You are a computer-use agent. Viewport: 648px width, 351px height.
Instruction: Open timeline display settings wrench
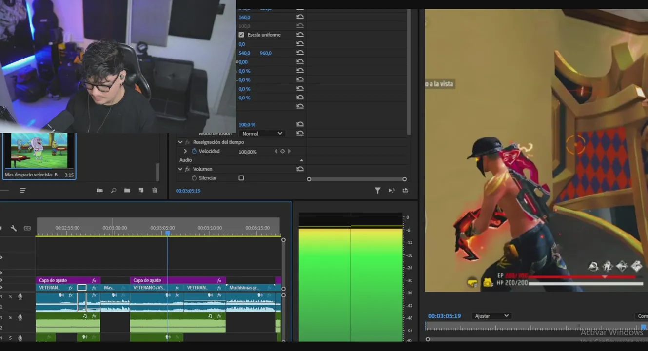pos(14,228)
